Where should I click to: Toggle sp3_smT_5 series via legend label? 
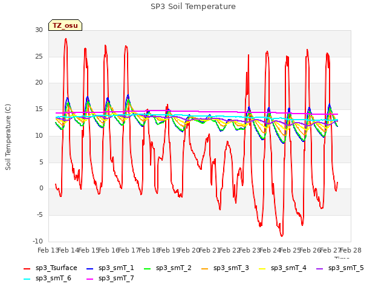346,268
